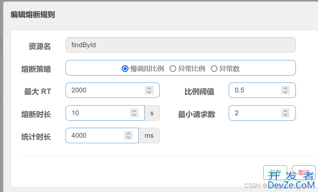Image resolution: width=318 pixels, height=192 pixels.
Task: Select the 慢调用比例 radio button
Action: click(125, 68)
